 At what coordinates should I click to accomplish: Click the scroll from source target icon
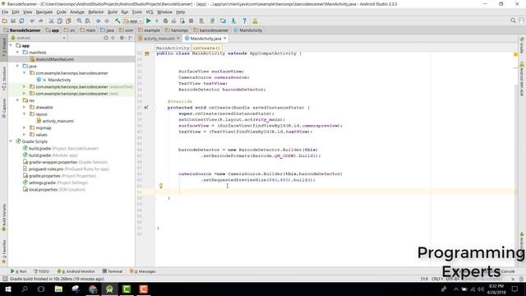coord(106,38)
